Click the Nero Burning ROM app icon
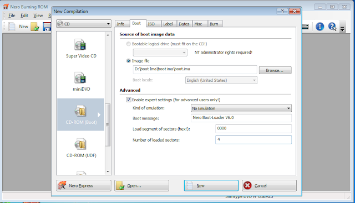Viewport: 355px width, 203px height. [6, 7]
